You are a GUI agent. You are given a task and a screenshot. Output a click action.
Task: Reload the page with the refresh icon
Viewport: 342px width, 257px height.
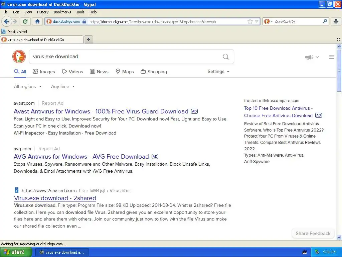25,21
